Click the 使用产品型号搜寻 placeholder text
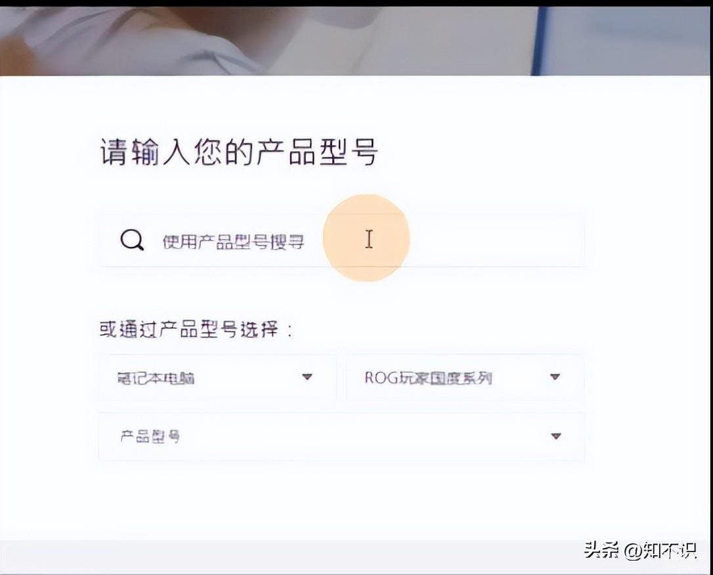This screenshot has width=713, height=575. click(233, 242)
